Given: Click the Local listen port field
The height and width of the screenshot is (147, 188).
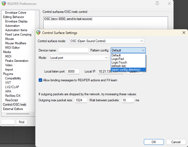Looking at the screenshot, I should [73, 71].
